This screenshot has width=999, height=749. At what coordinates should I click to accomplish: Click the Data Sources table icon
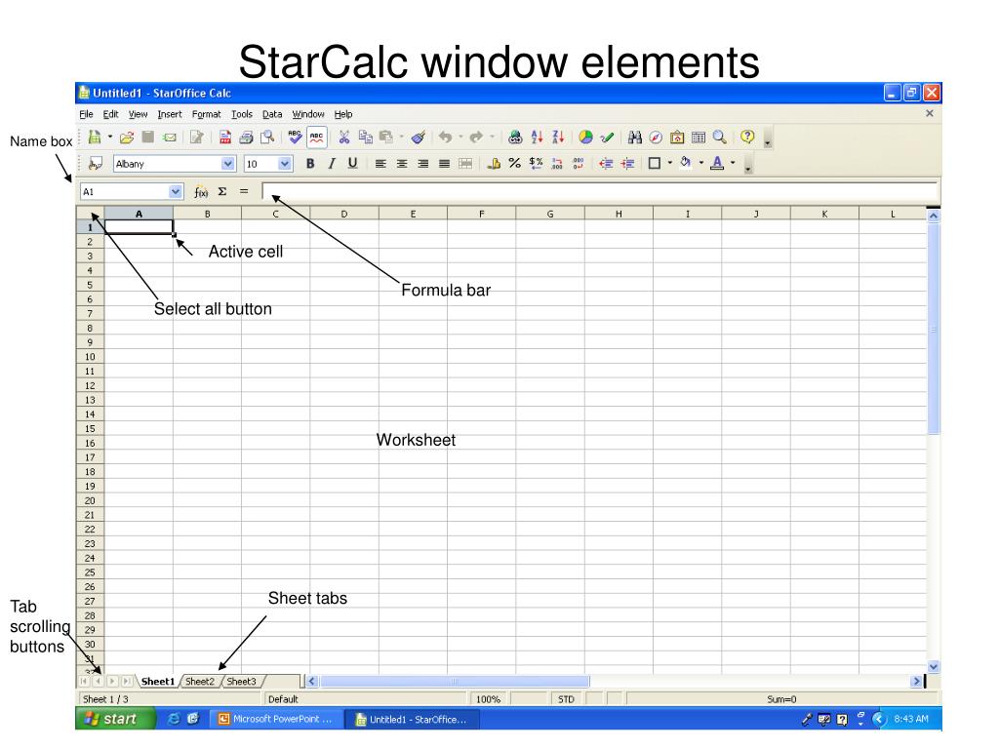click(699, 137)
